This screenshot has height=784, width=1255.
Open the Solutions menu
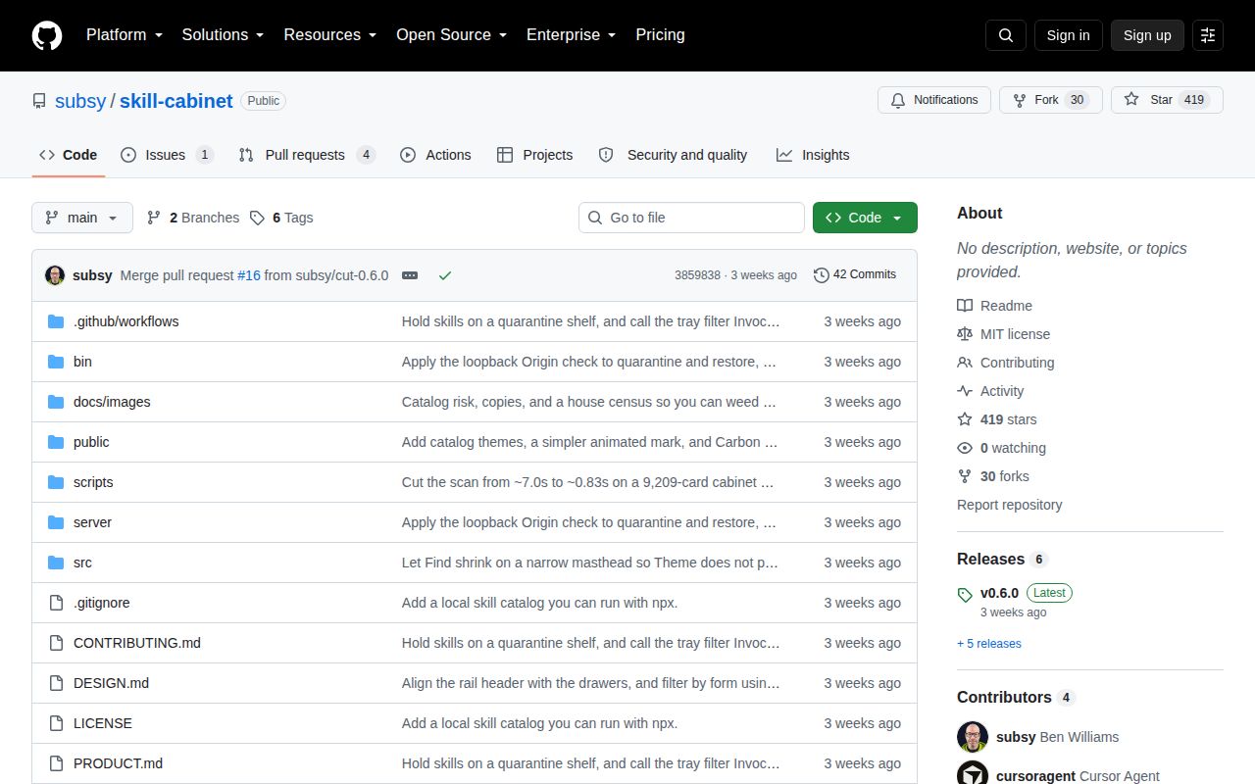pyautogui.click(x=223, y=35)
